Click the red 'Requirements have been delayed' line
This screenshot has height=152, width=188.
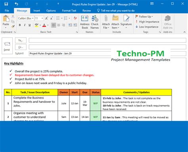click(54, 75)
